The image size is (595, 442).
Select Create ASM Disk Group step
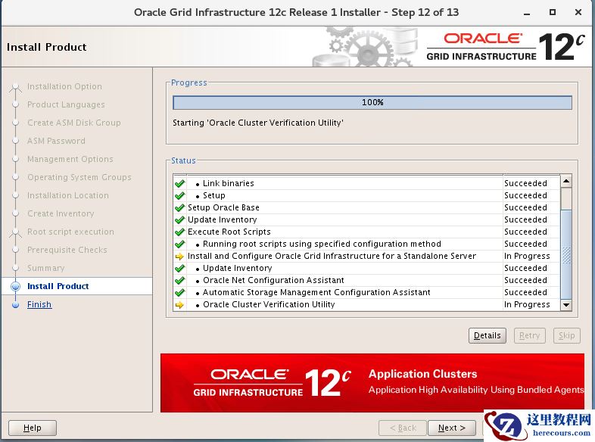click(74, 123)
